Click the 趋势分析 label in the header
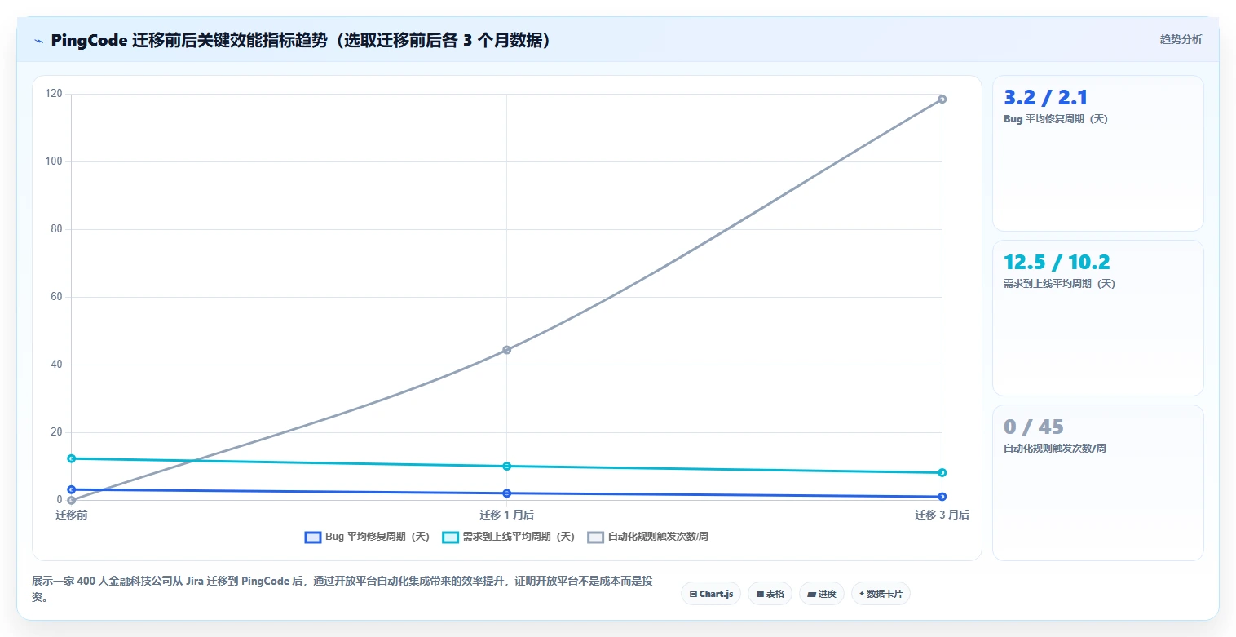Viewport: 1236px width, 637px height. point(1181,39)
